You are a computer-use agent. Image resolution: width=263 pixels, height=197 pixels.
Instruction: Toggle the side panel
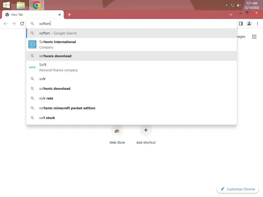pos(241,24)
